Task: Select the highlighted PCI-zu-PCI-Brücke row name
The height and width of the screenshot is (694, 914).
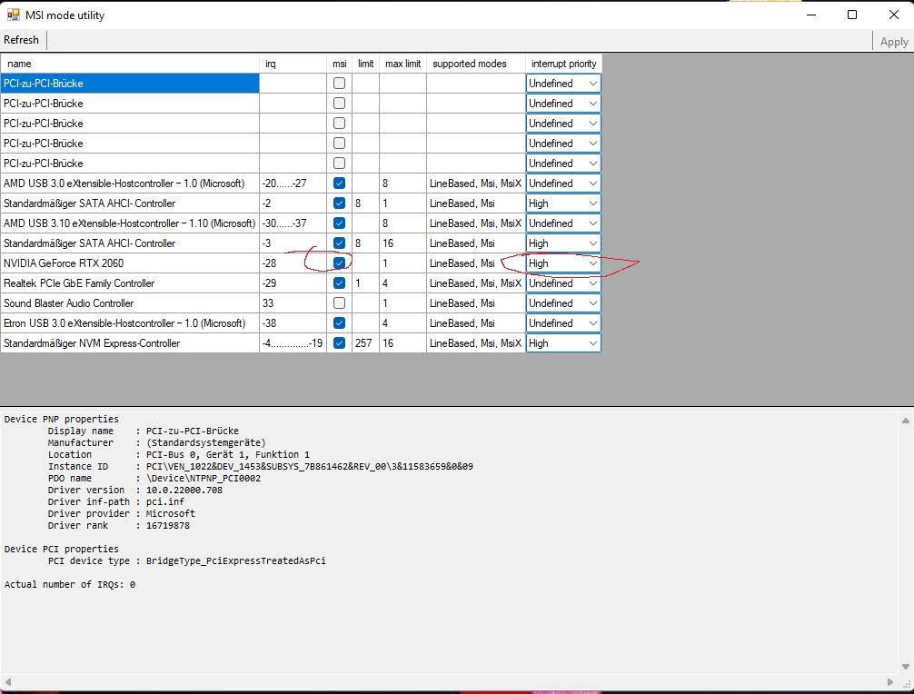Action: pyautogui.click(x=130, y=84)
